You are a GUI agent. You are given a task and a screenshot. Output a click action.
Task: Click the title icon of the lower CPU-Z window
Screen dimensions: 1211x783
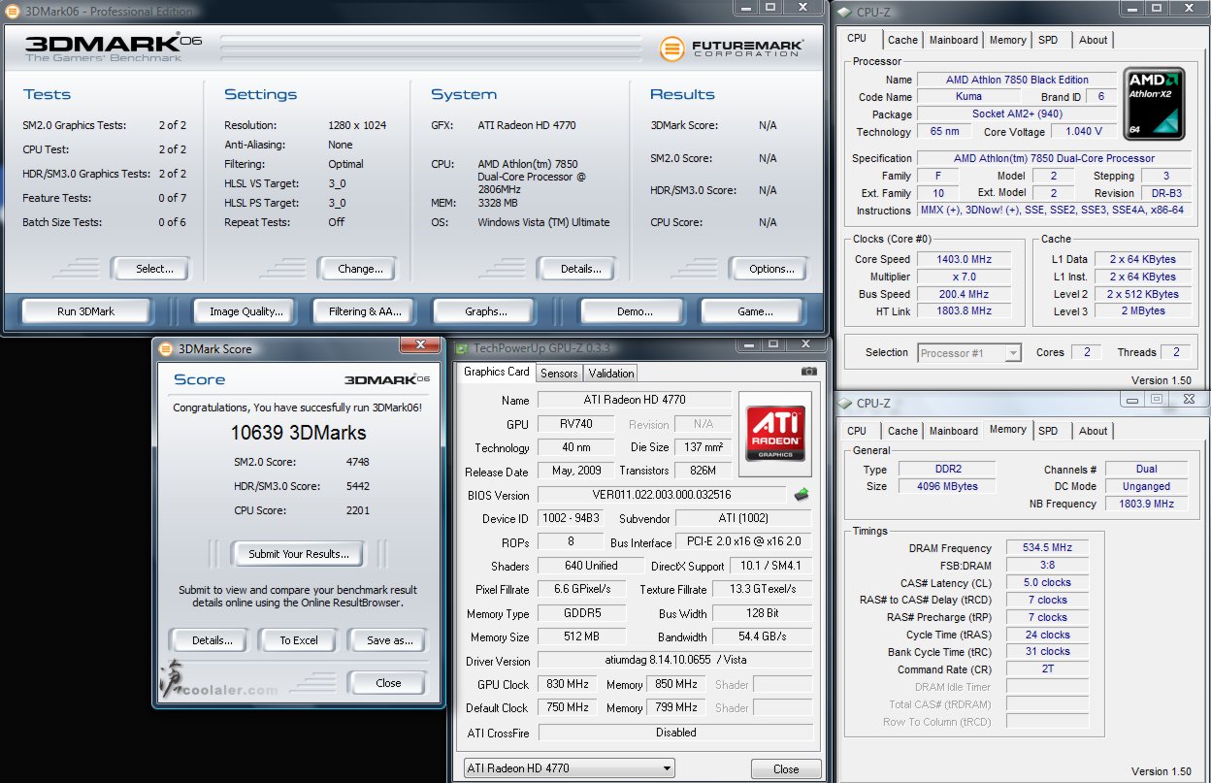click(x=844, y=403)
